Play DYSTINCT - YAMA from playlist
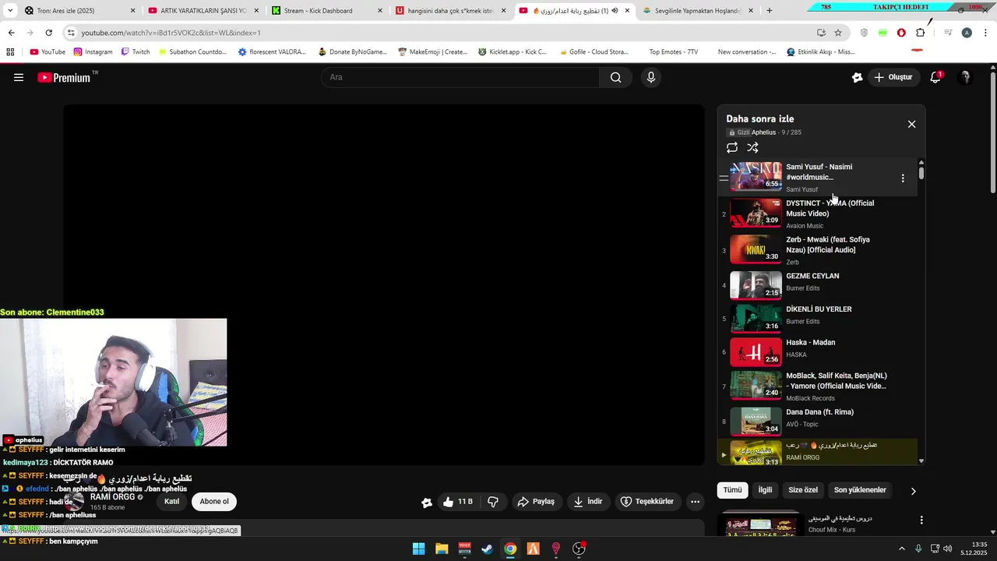The image size is (997, 561). coord(818,213)
